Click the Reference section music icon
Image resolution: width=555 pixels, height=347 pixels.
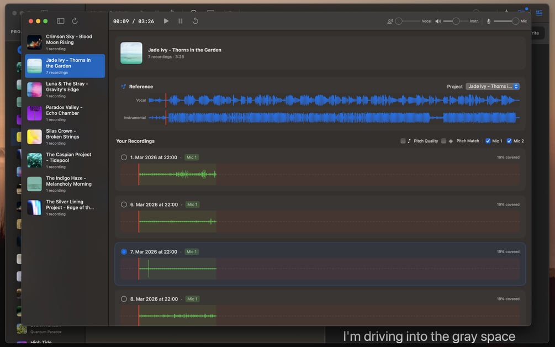(123, 86)
